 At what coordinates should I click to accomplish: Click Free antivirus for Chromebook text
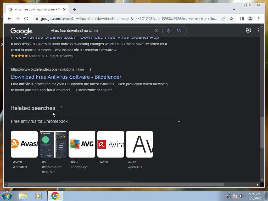click(39, 121)
